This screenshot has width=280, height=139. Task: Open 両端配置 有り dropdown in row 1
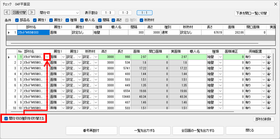pyautogui.click(x=264, y=57)
